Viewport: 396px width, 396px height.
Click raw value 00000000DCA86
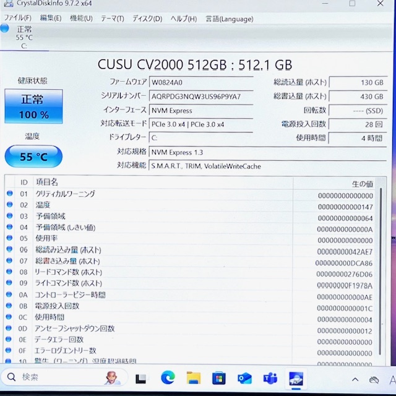point(344,263)
